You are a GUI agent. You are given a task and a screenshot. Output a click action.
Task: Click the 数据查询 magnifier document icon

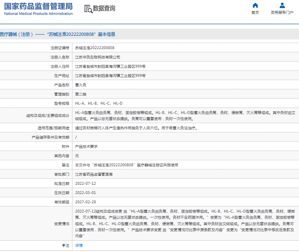(x=88, y=9)
